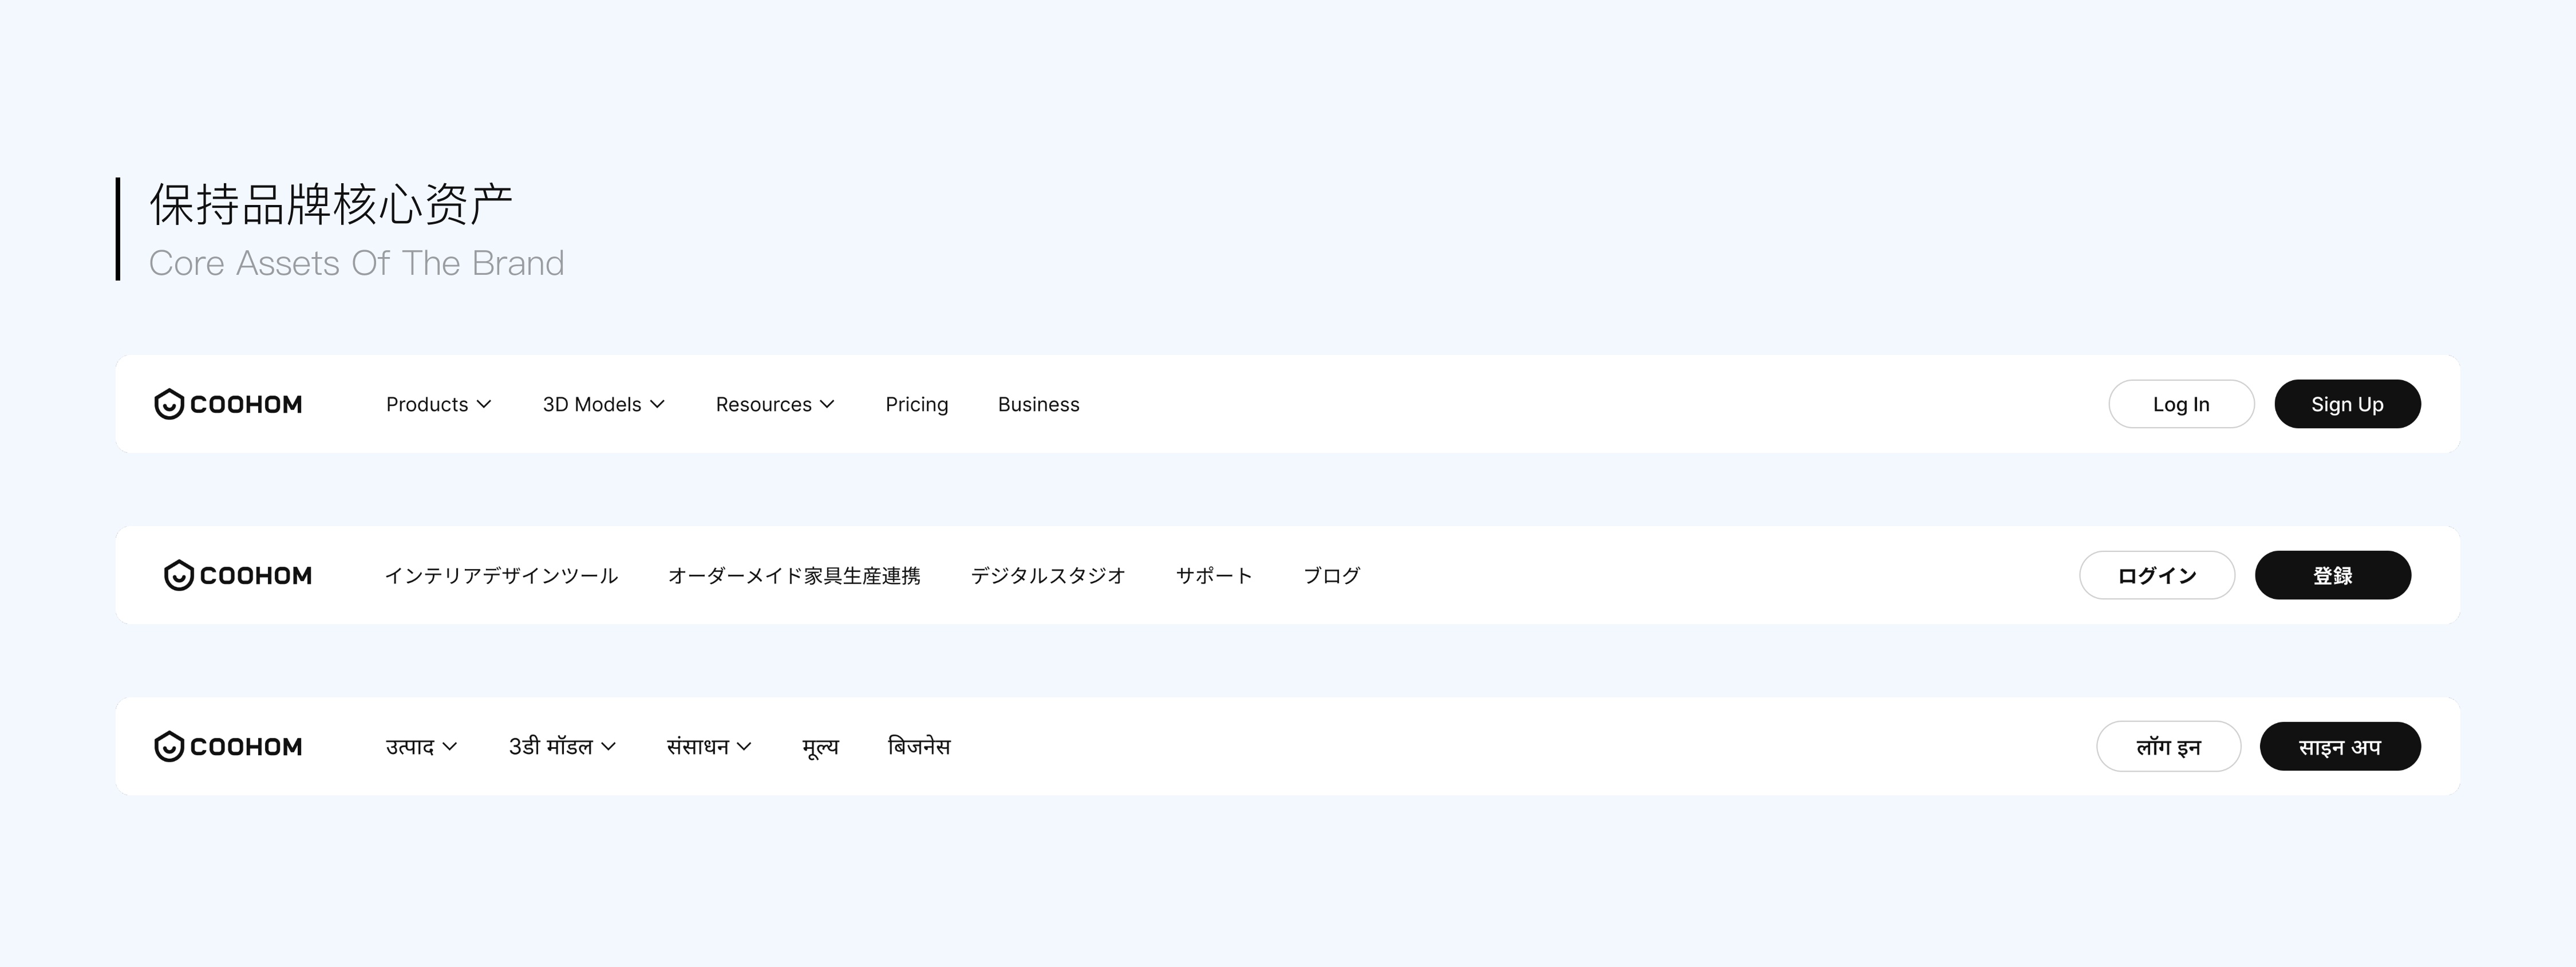Open the Pricing menu item
This screenshot has width=2576, height=967.
tap(916, 404)
